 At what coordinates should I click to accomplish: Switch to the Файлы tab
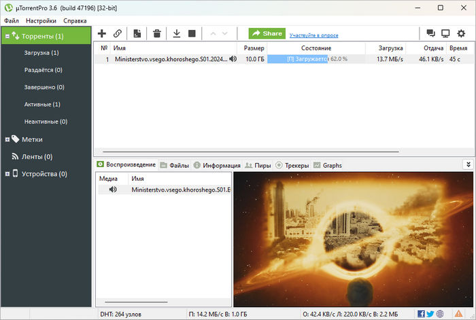[x=175, y=165]
